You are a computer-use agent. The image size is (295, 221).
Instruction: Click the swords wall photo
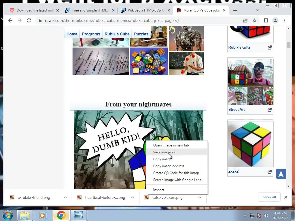click(x=101, y=61)
